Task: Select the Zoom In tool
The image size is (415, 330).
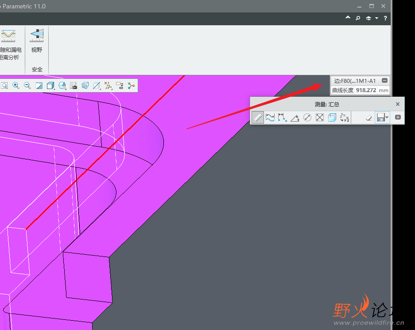Action: tap(16, 85)
